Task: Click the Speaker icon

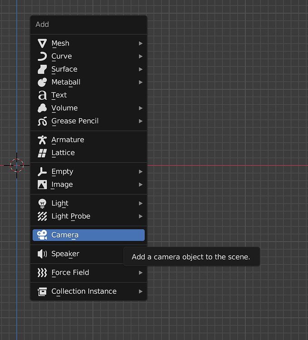Action: click(x=42, y=254)
